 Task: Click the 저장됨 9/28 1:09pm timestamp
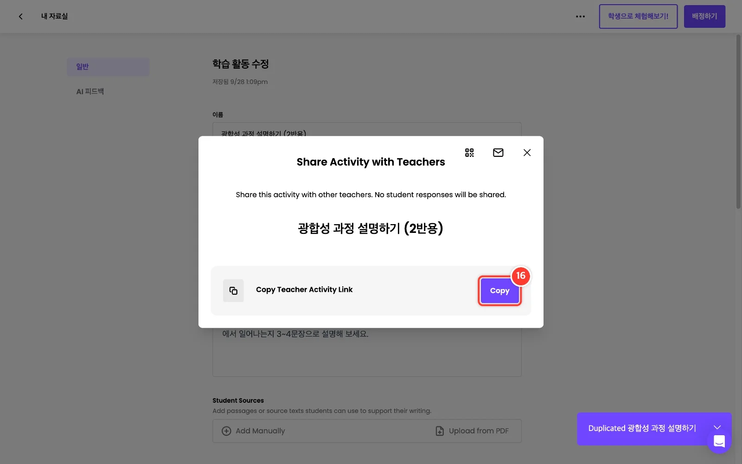(240, 82)
